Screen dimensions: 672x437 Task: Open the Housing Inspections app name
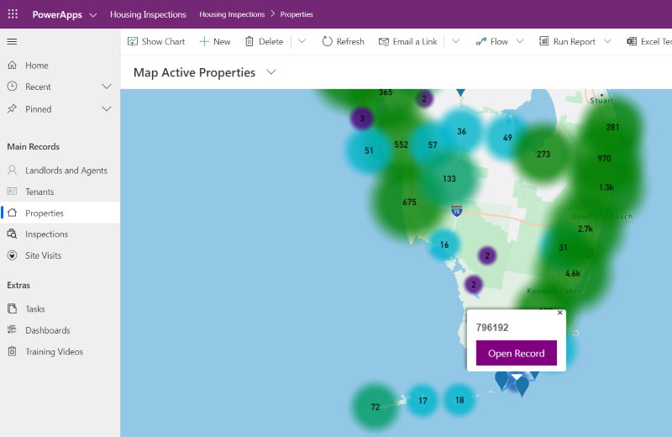pos(148,14)
